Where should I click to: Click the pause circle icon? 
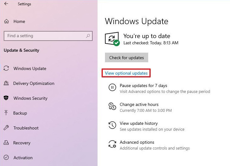click(x=112, y=87)
